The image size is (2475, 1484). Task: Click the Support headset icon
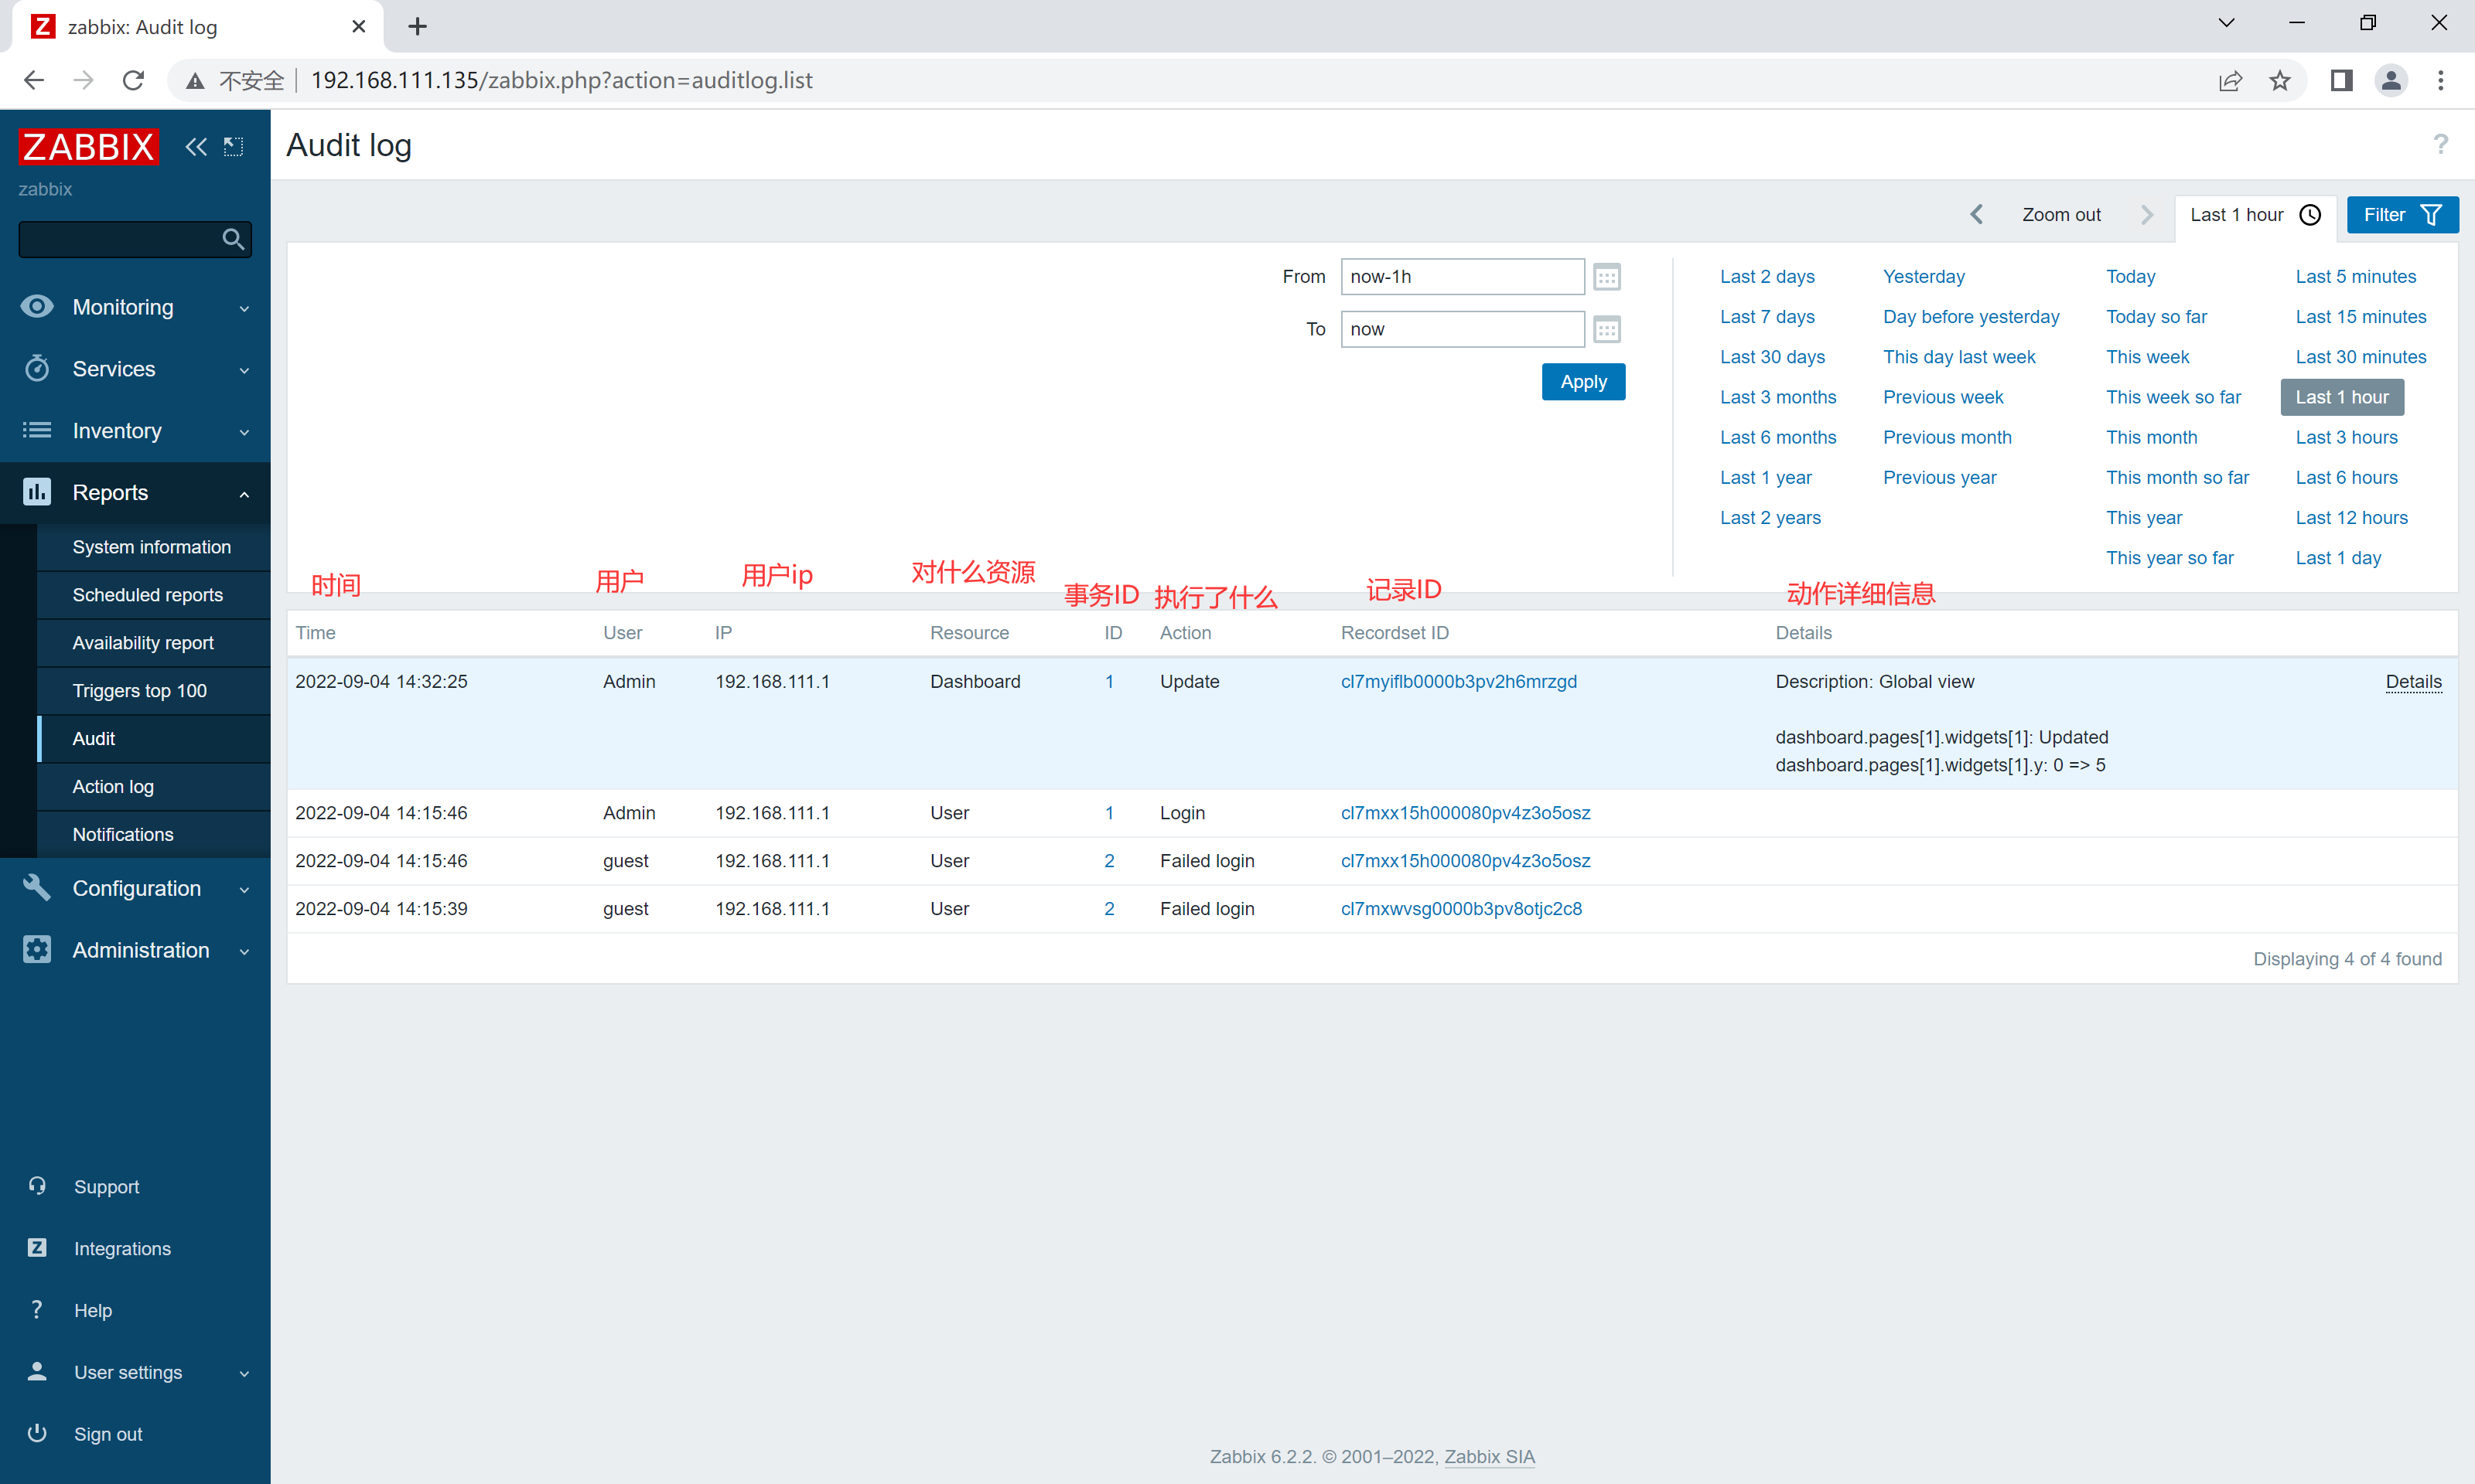point(37,1186)
